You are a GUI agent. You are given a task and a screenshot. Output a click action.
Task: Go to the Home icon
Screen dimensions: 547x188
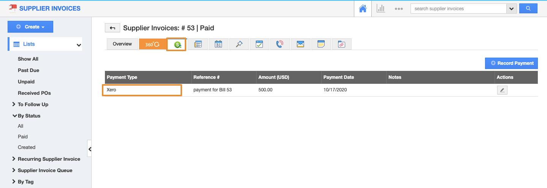363,8
